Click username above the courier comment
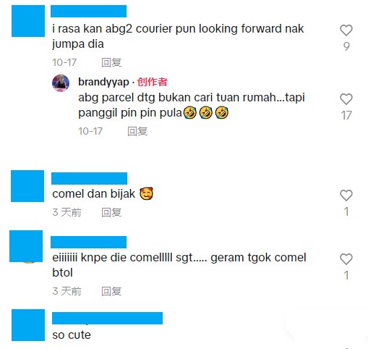 point(88,11)
